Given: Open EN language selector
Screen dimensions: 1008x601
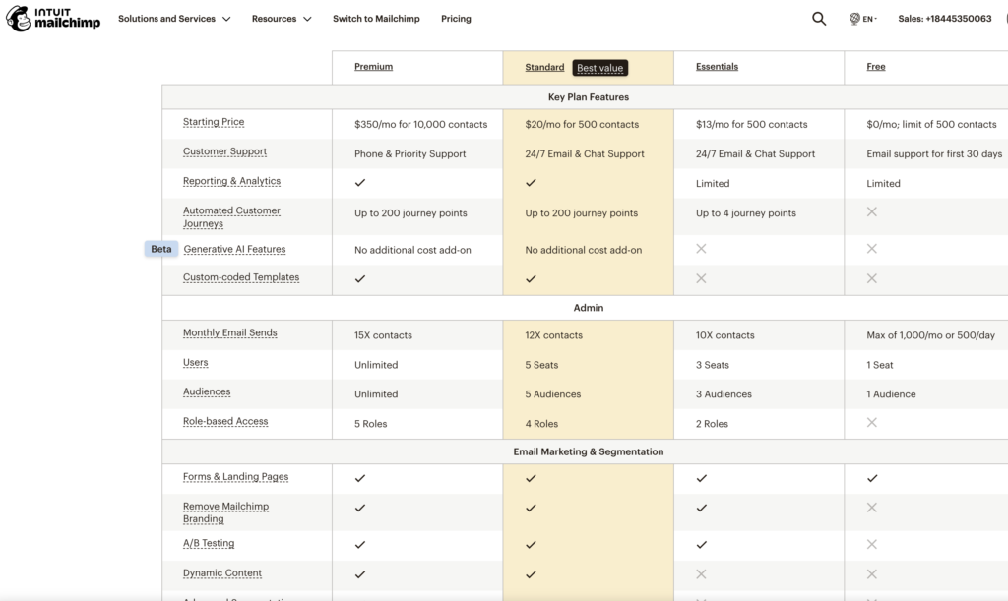Looking at the screenshot, I should (x=869, y=19).
